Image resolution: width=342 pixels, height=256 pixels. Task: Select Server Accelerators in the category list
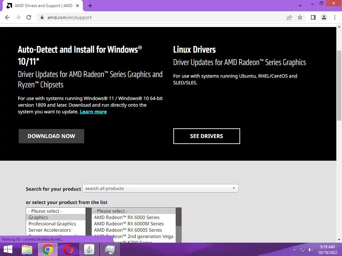[x=56, y=230]
